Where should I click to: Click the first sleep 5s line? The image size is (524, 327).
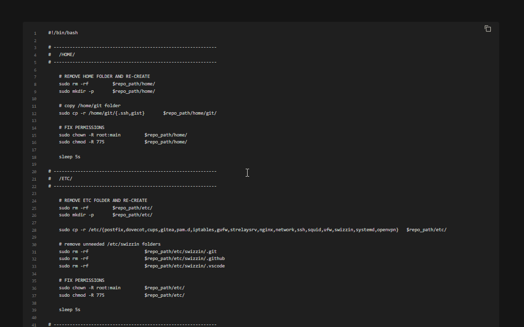pos(69,156)
